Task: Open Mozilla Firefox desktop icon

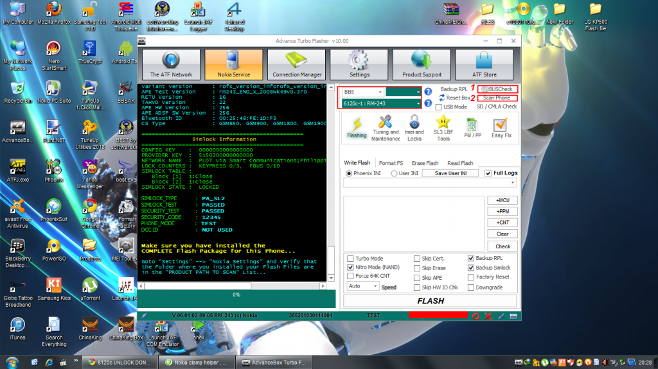Action: (54, 13)
